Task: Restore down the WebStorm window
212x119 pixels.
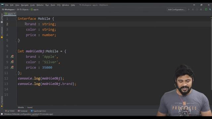Action: click(x=201, y=5)
